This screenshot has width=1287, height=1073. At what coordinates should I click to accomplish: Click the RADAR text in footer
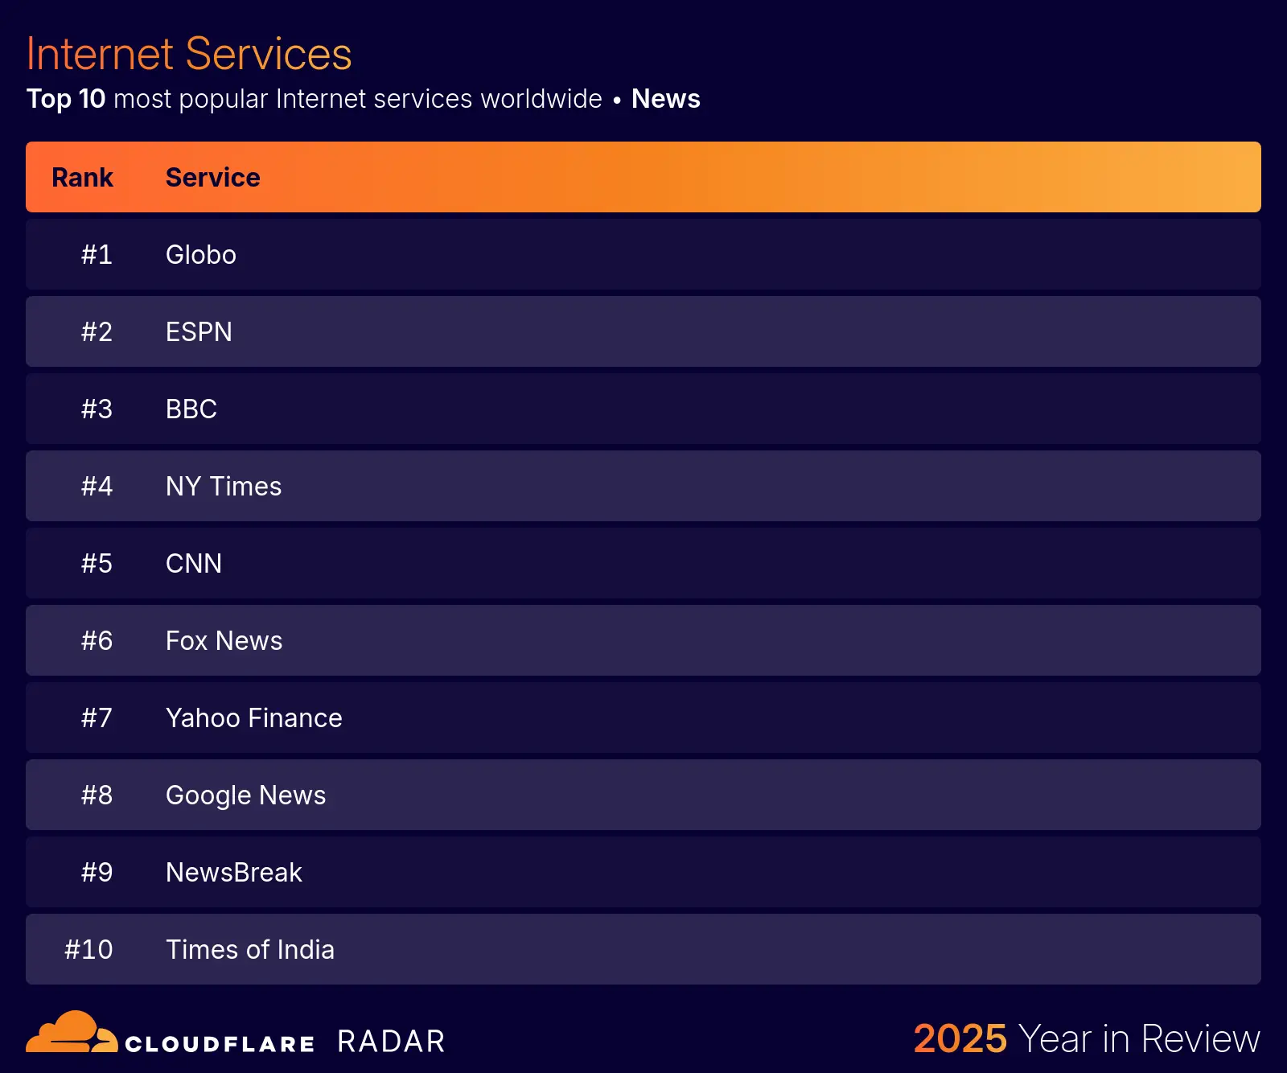click(x=391, y=1042)
